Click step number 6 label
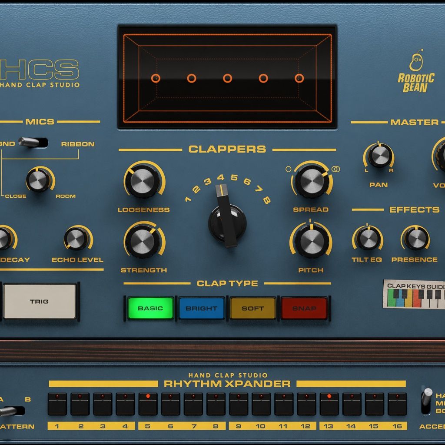 [170, 426]
